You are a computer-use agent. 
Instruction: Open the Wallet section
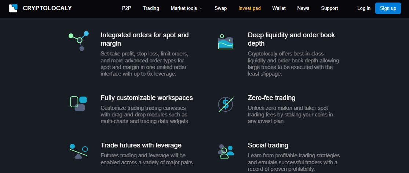[x=279, y=8]
